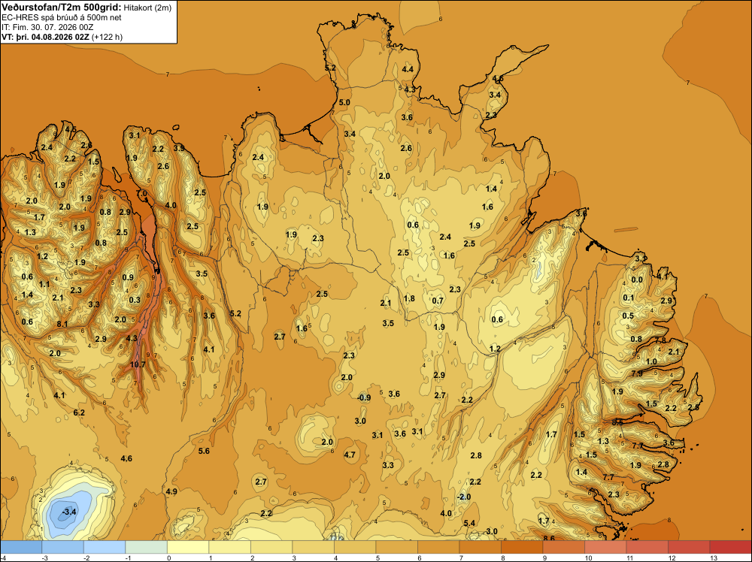Screen dimensions: 752x562
Task: Click the 5.0 value near the north coast
Action: click(x=344, y=102)
